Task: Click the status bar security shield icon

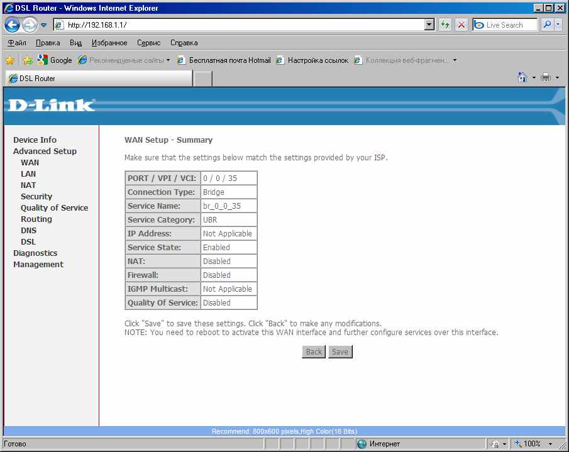Action: pos(495,444)
